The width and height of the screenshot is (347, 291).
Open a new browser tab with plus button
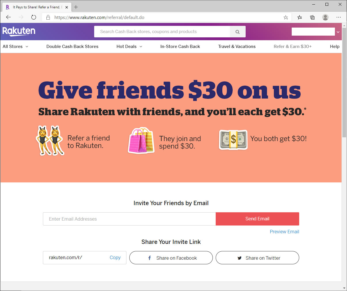[x=76, y=7]
